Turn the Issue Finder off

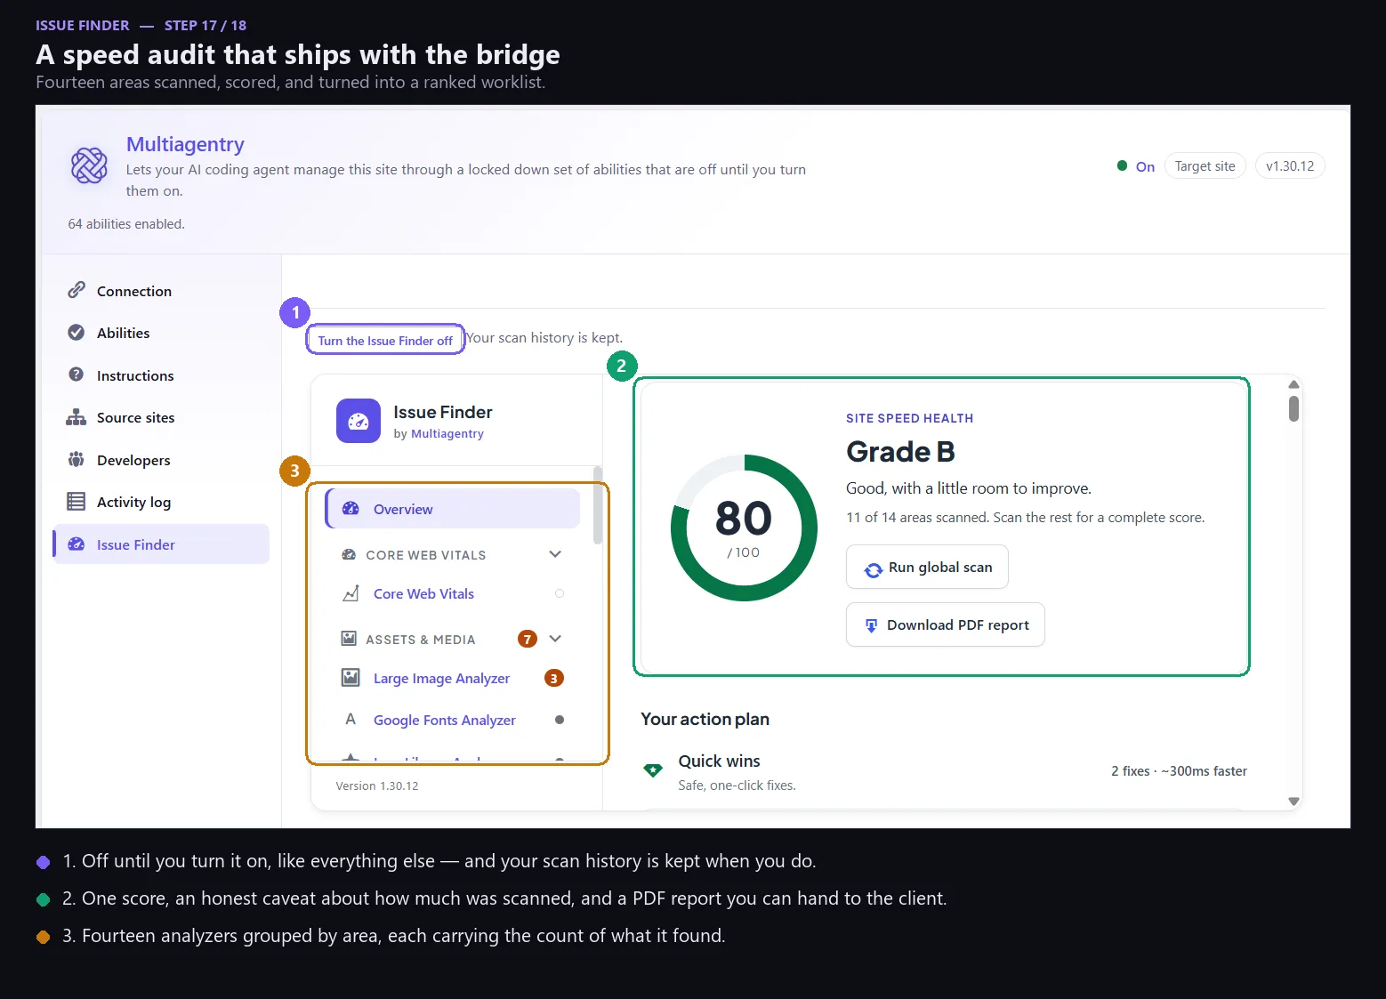pyautogui.click(x=385, y=340)
